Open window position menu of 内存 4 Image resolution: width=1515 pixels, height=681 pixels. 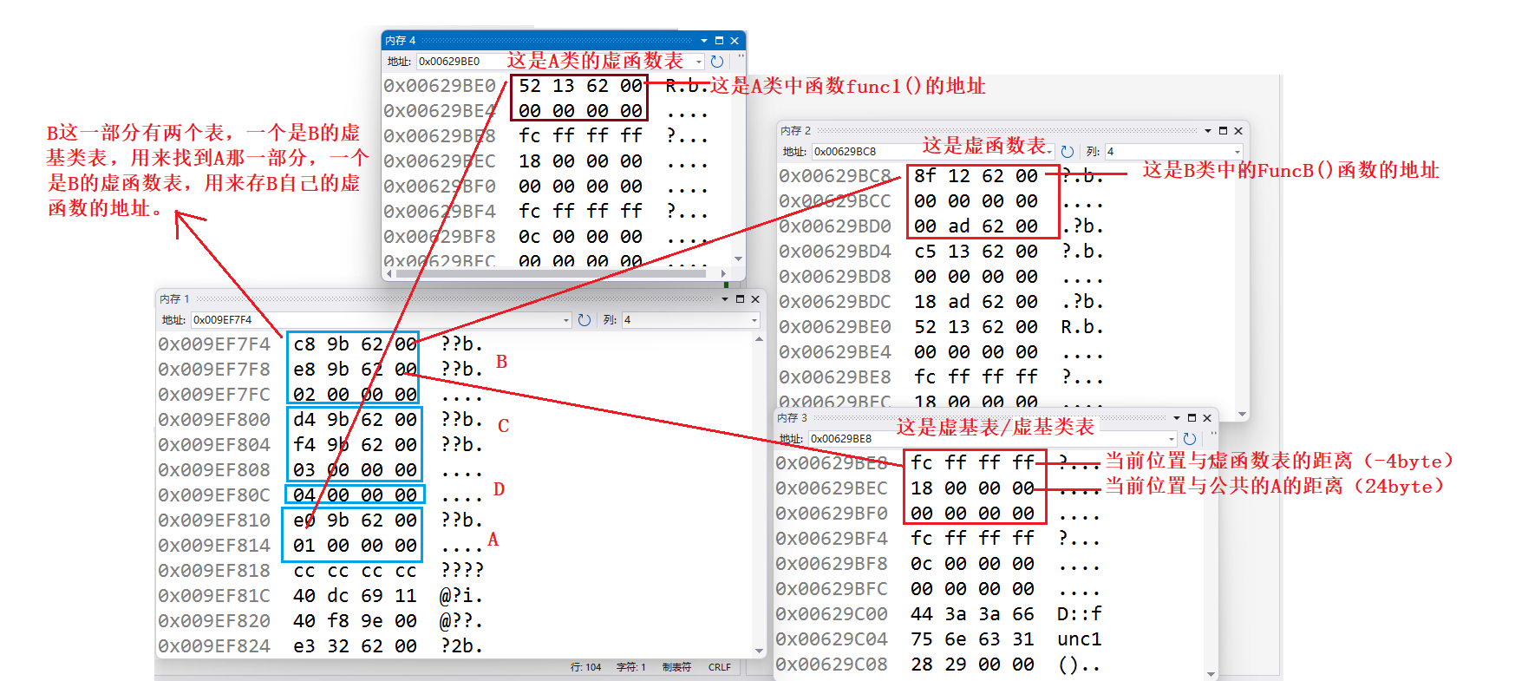[704, 41]
